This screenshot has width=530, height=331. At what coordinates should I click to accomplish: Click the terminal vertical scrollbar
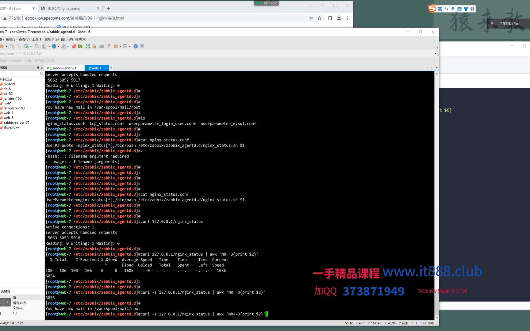click(437, 196)
